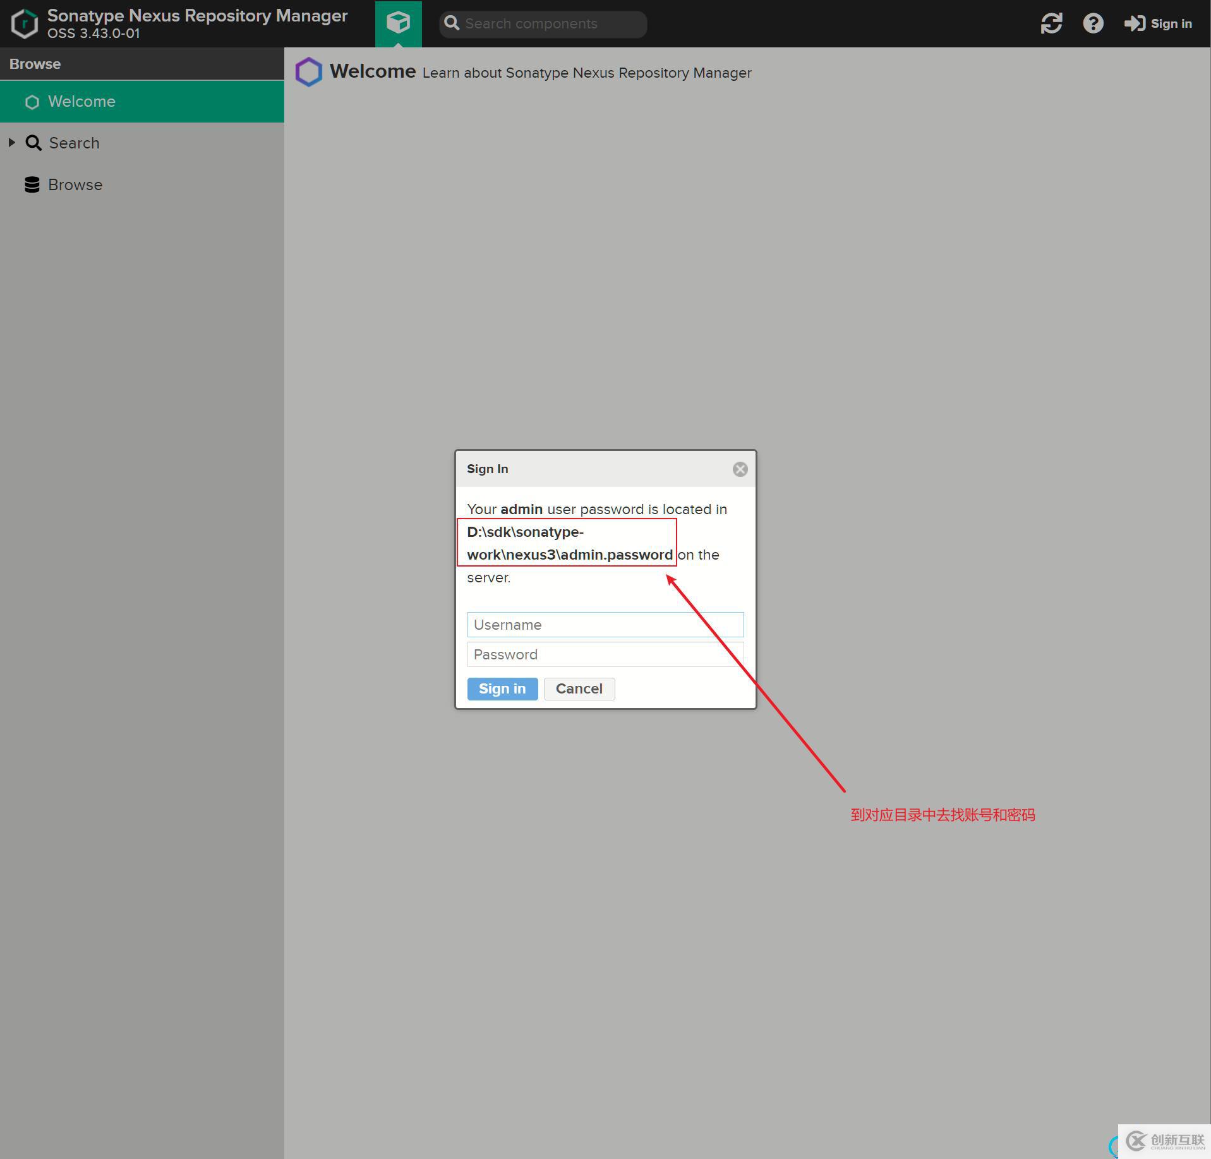Close the Sign In dialog with X
The height and width of the screenshot is (1159, 1211).
[x=740, y=469]
